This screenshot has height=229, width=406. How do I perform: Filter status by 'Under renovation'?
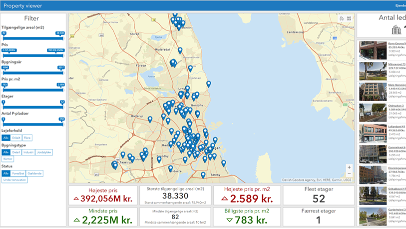point(13,179)
